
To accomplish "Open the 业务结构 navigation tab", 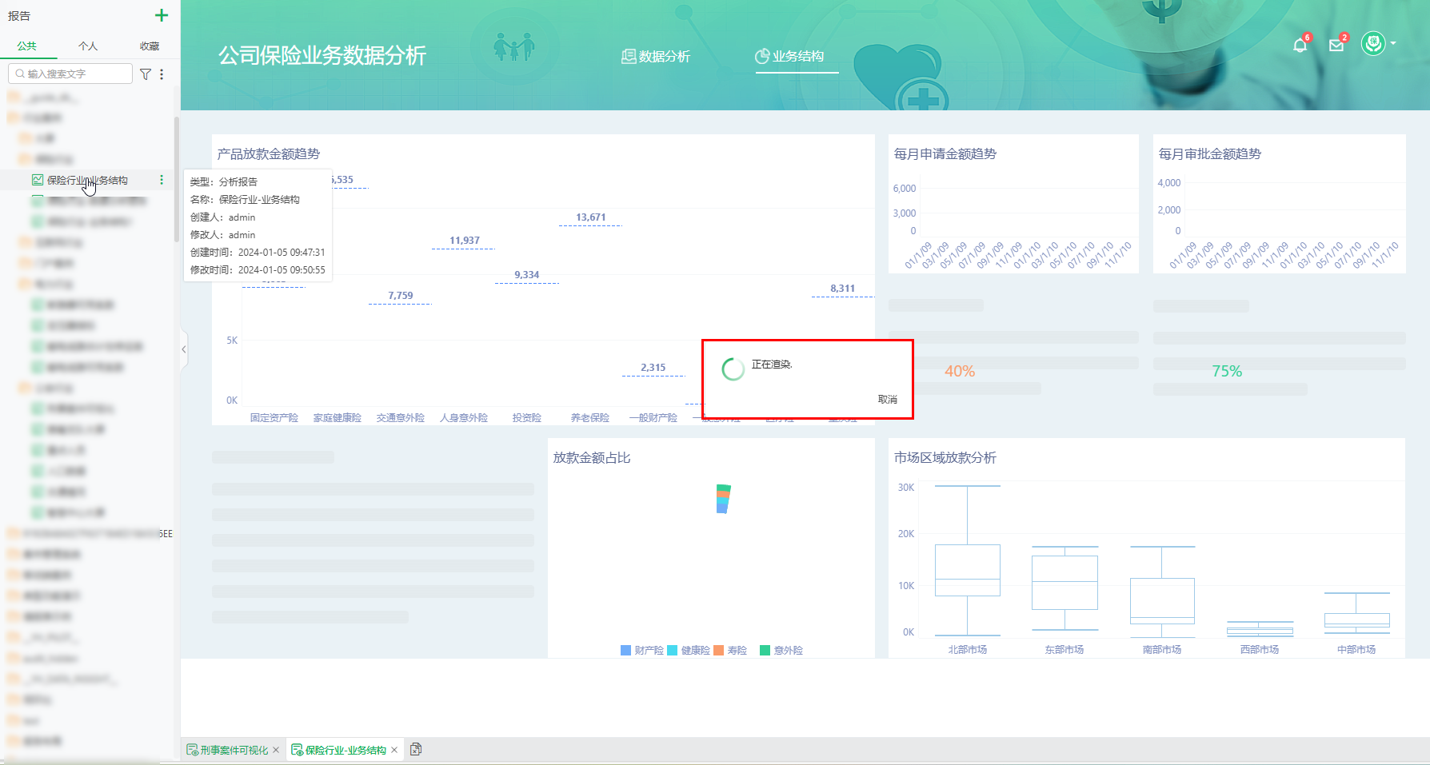I will [x=789, y=56].
